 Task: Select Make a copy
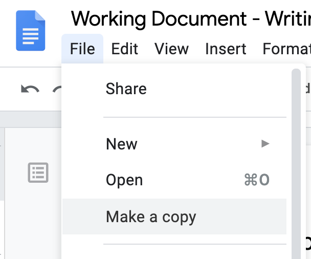(x=151, y=217)
